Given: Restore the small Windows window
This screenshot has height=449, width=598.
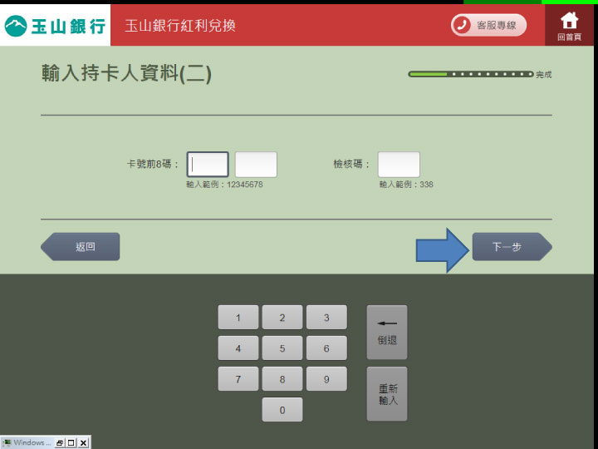Looking at the screenshot, I should [x=60, y=443].
